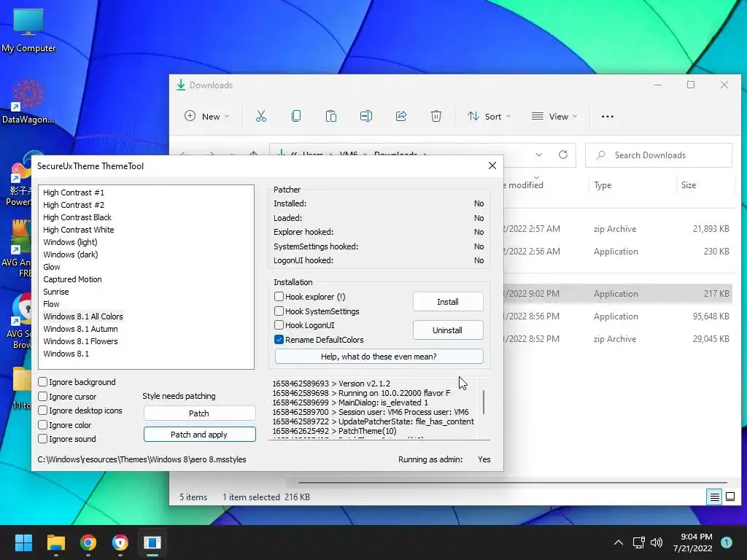Click the Cut icon in Downloads toolbar

261,116
